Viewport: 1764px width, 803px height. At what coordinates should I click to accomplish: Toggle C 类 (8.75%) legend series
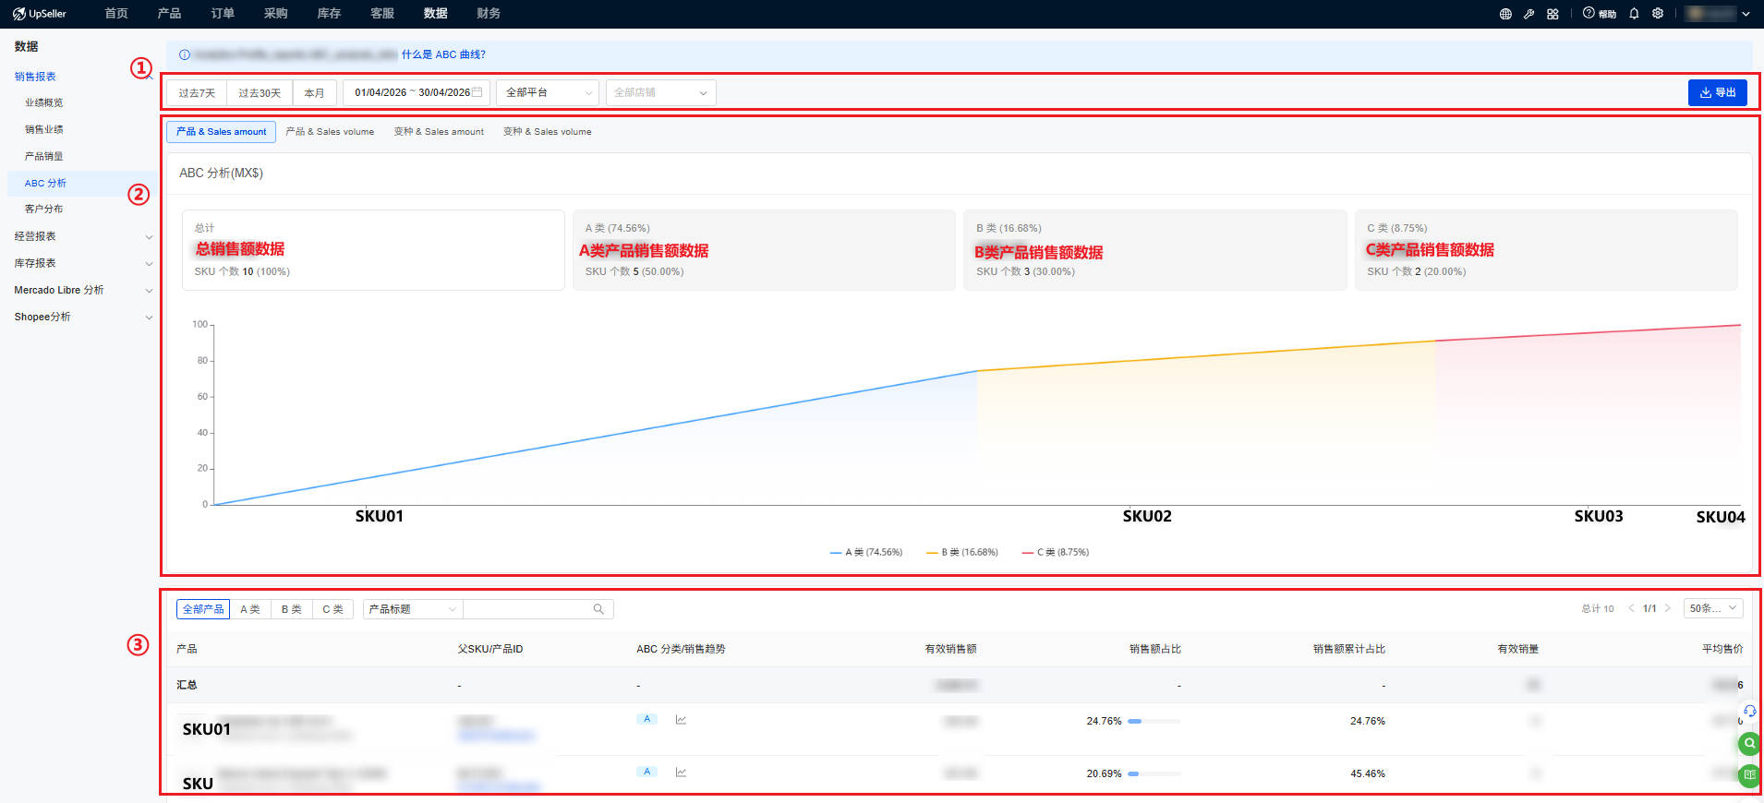[x=1056, y=552]
